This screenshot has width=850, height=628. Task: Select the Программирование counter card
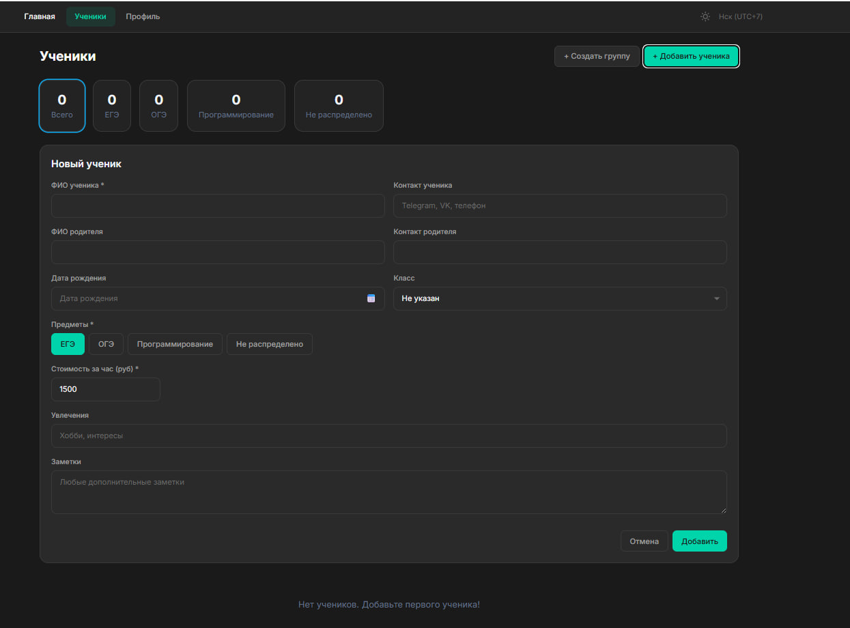tap(236, 105)
